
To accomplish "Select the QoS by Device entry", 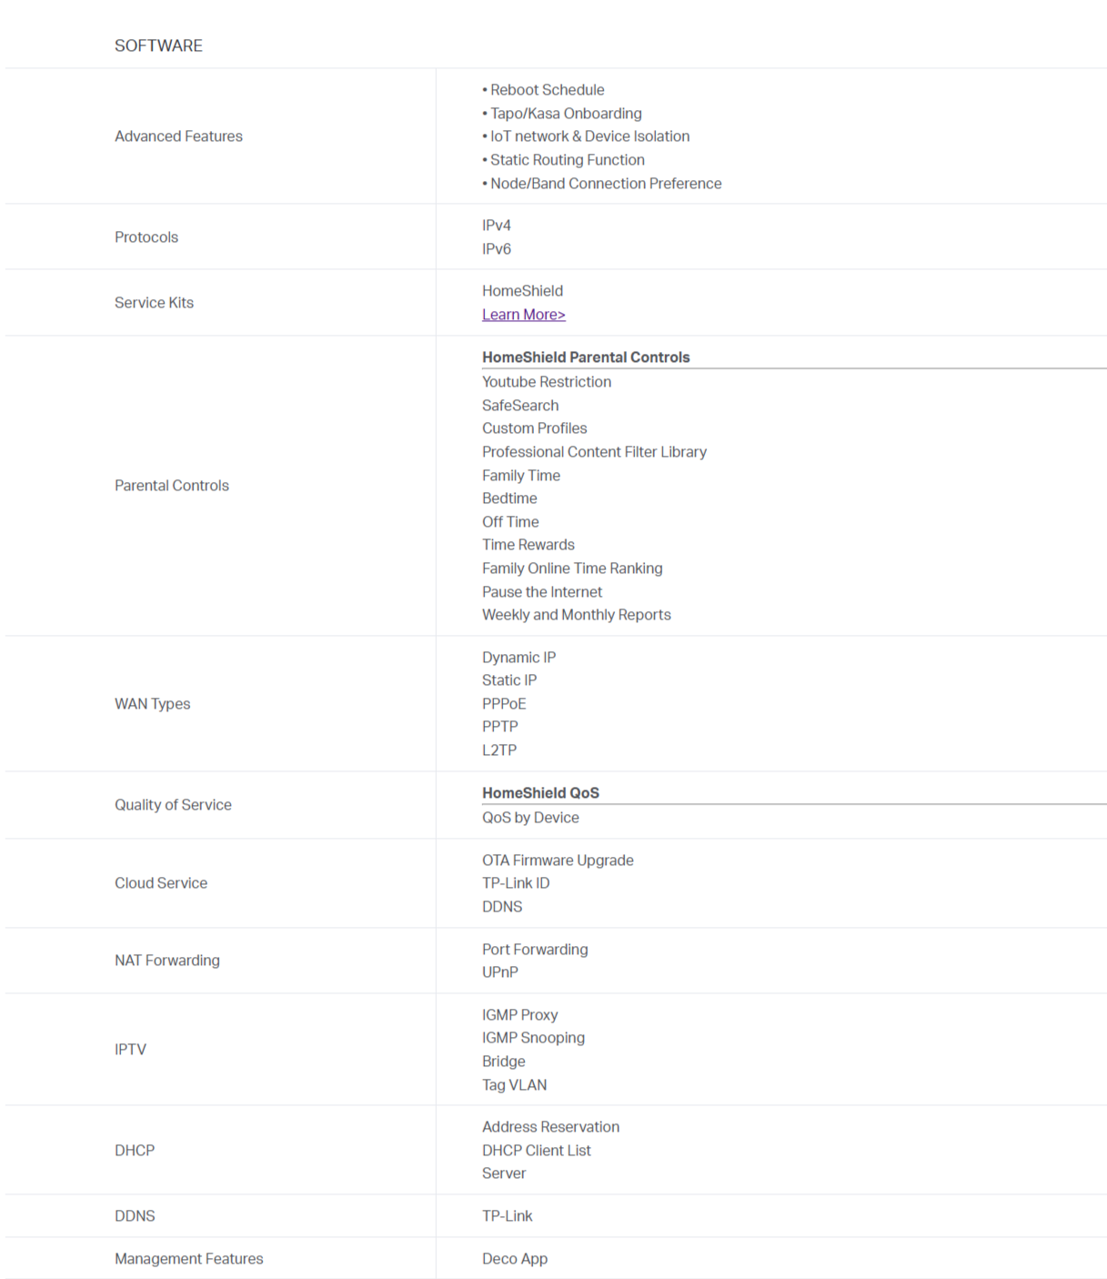I will 530,818.
